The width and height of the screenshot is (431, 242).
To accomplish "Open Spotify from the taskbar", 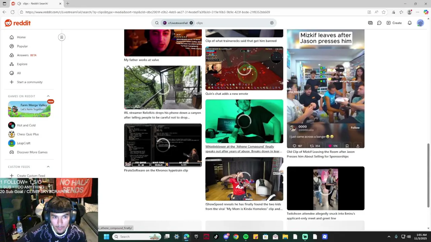I will [246, 237].
